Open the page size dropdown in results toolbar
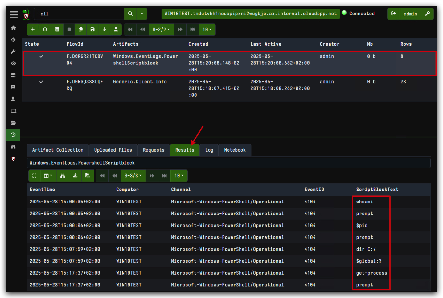 (179, 176)
